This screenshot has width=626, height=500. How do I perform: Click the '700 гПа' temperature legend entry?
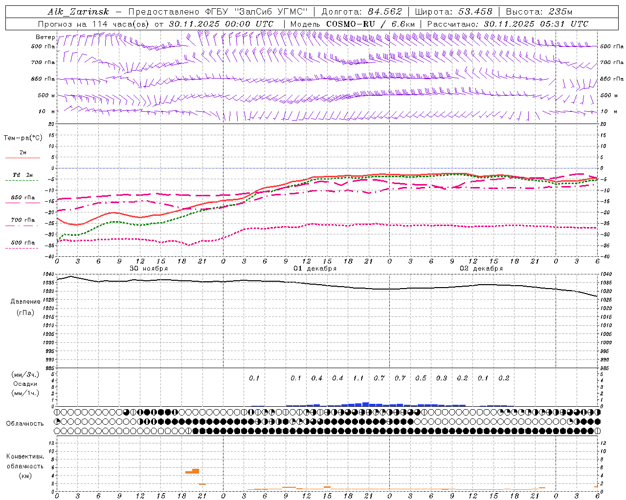pos(22,220)
